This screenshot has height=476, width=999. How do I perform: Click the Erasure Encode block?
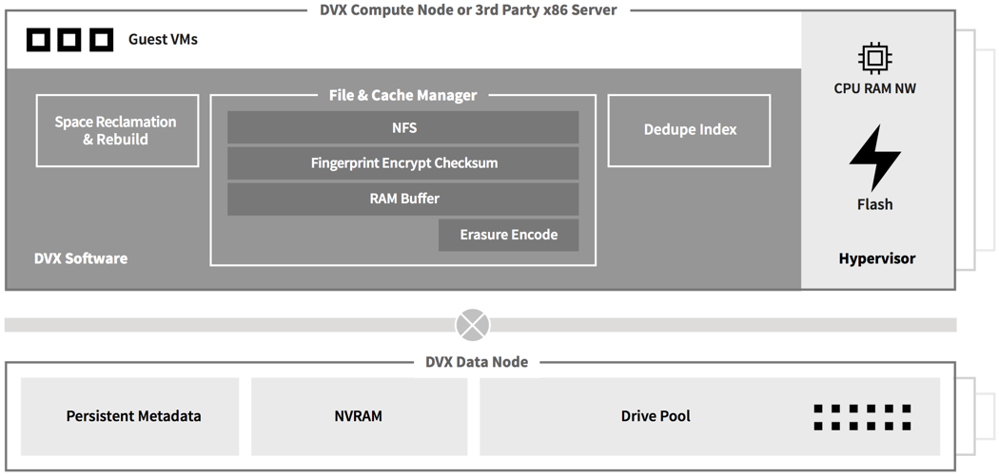(508, 235)
